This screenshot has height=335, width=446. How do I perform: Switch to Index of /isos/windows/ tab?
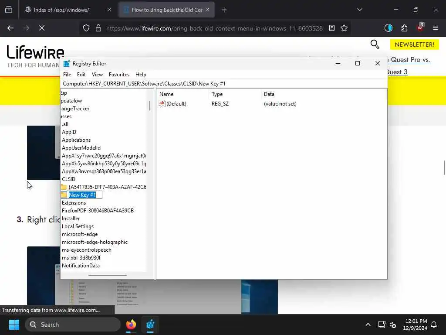61,10
